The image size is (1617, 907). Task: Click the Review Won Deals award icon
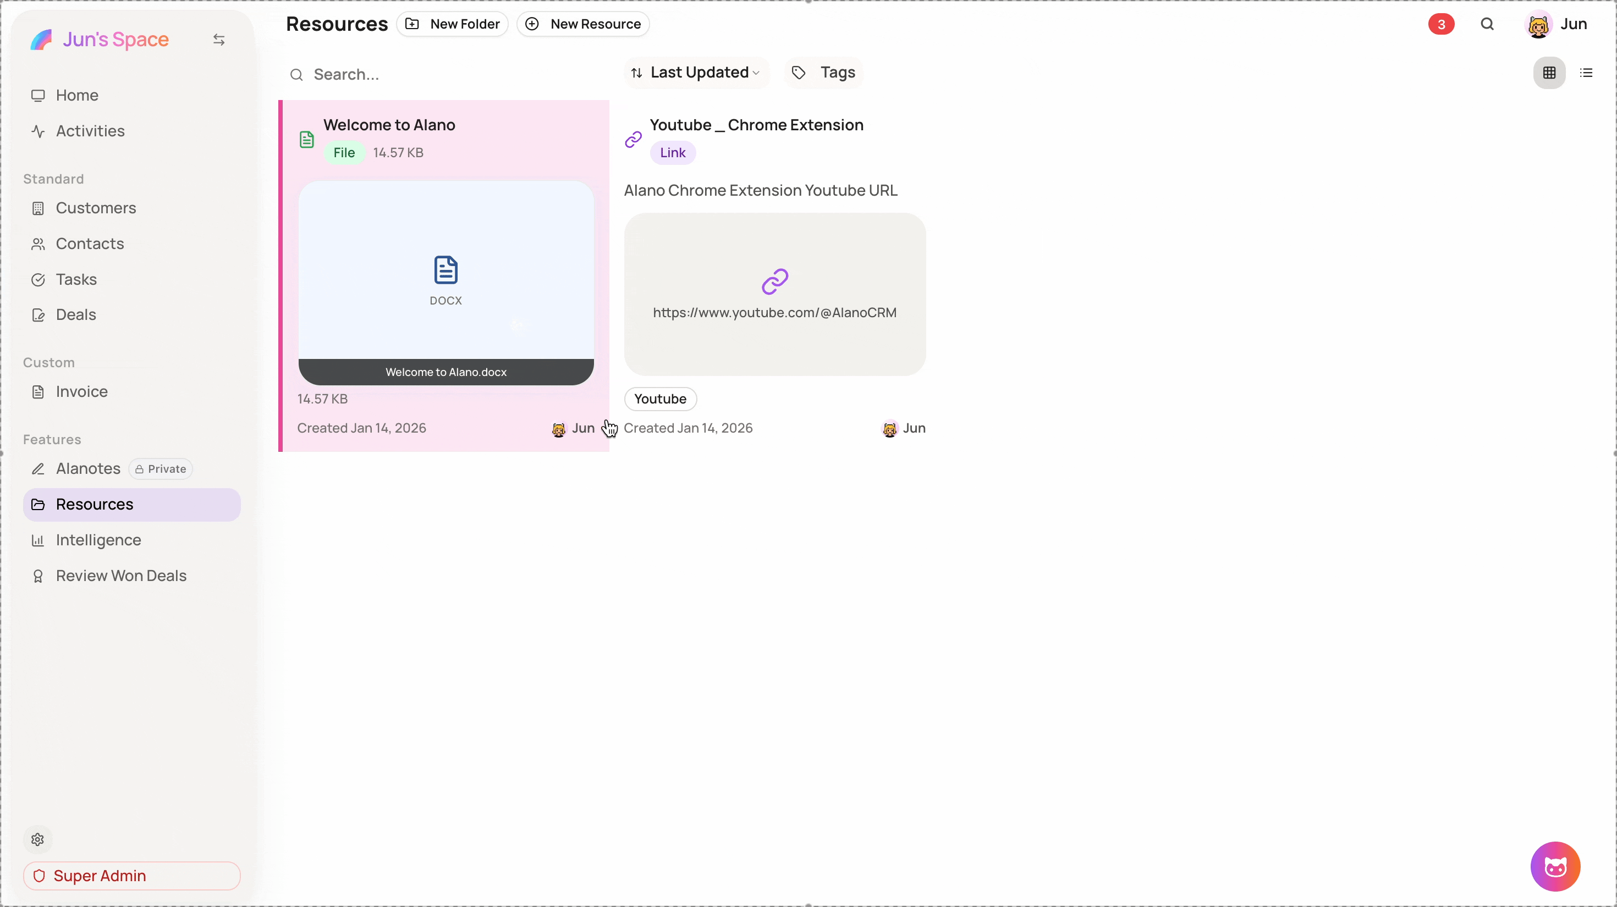point(38,577)
